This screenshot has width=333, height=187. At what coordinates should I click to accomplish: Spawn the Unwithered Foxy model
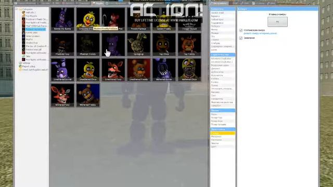[113, 70]
